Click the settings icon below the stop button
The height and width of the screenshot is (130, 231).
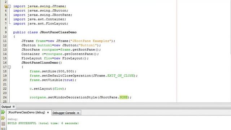tap(3, 129)
